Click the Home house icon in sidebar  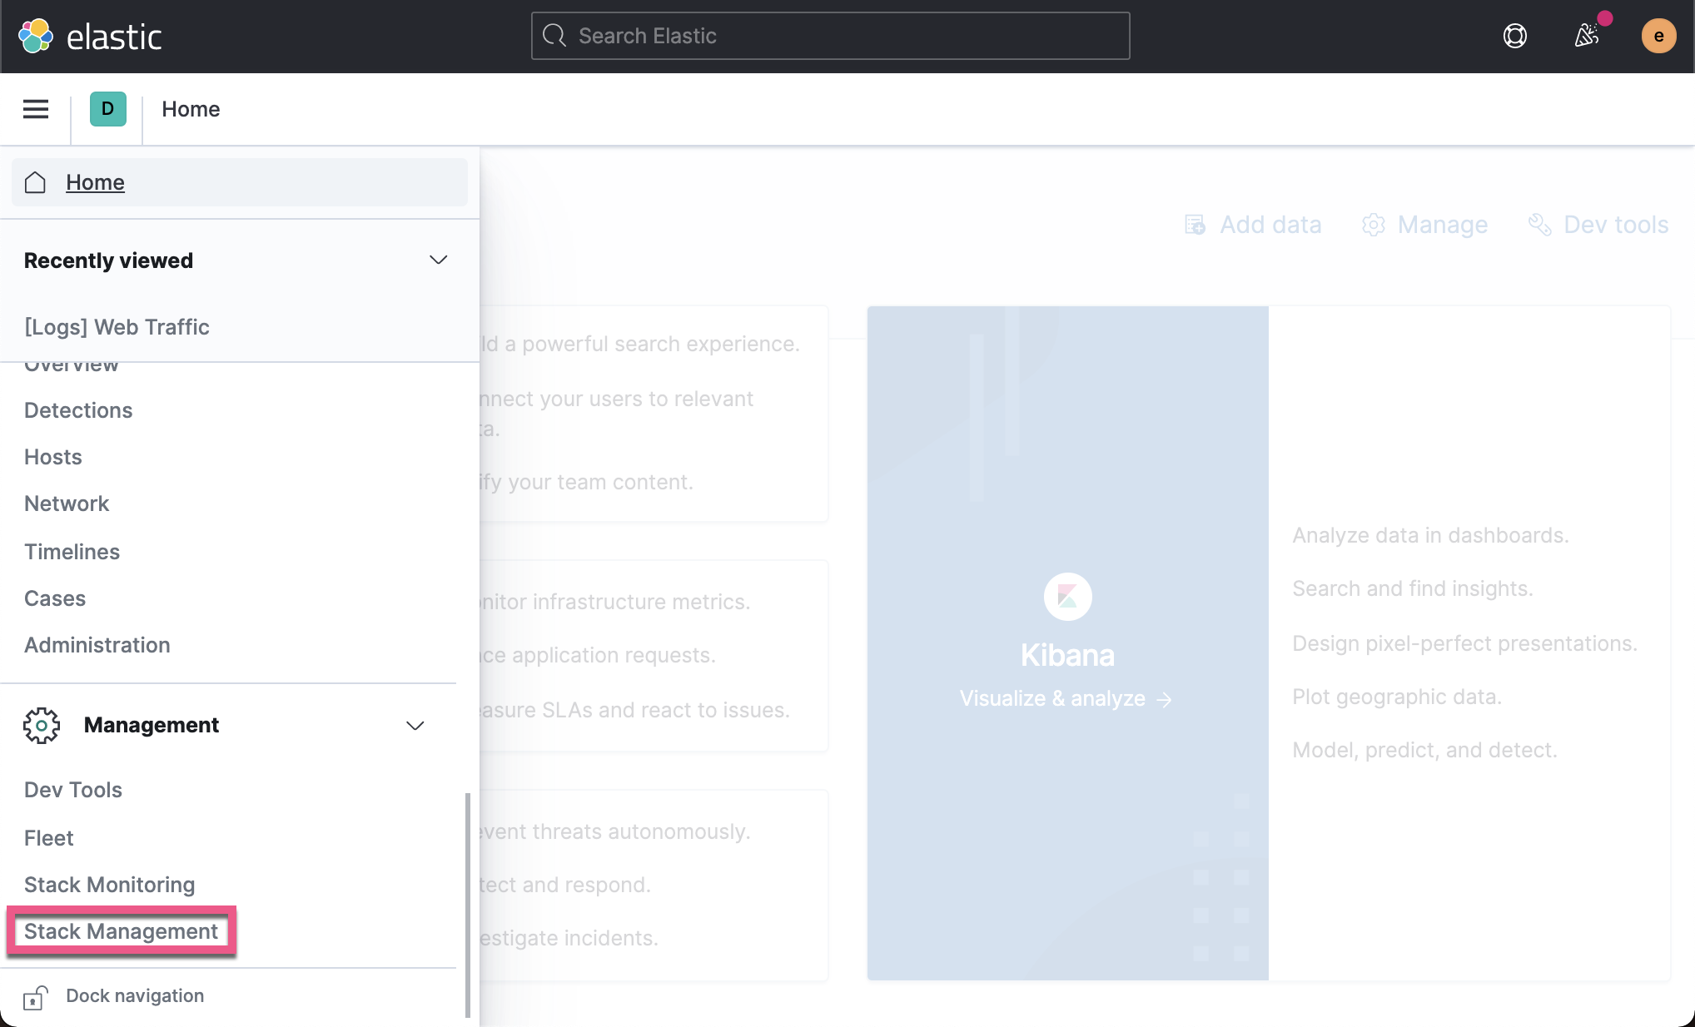[35, 182]
